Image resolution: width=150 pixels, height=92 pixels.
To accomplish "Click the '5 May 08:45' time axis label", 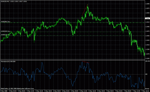I will tap(21, 91).
